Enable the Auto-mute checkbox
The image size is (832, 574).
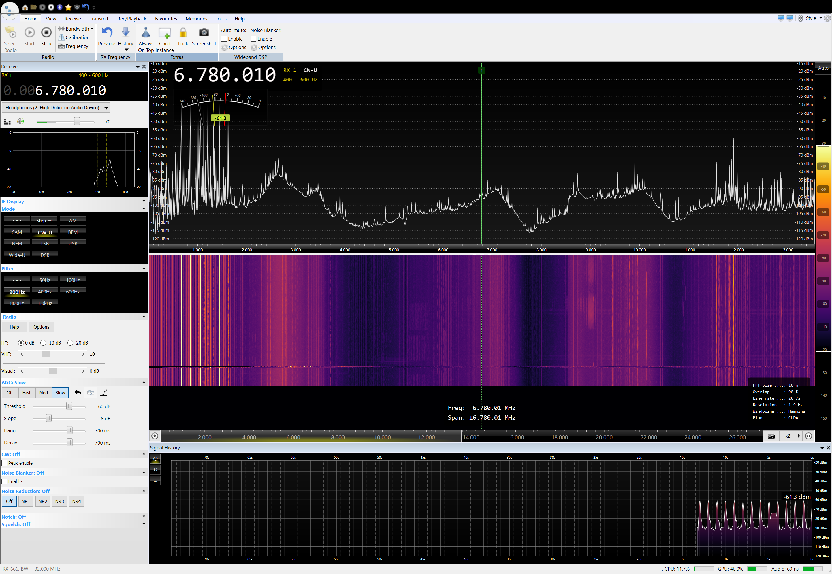(224, 39)
